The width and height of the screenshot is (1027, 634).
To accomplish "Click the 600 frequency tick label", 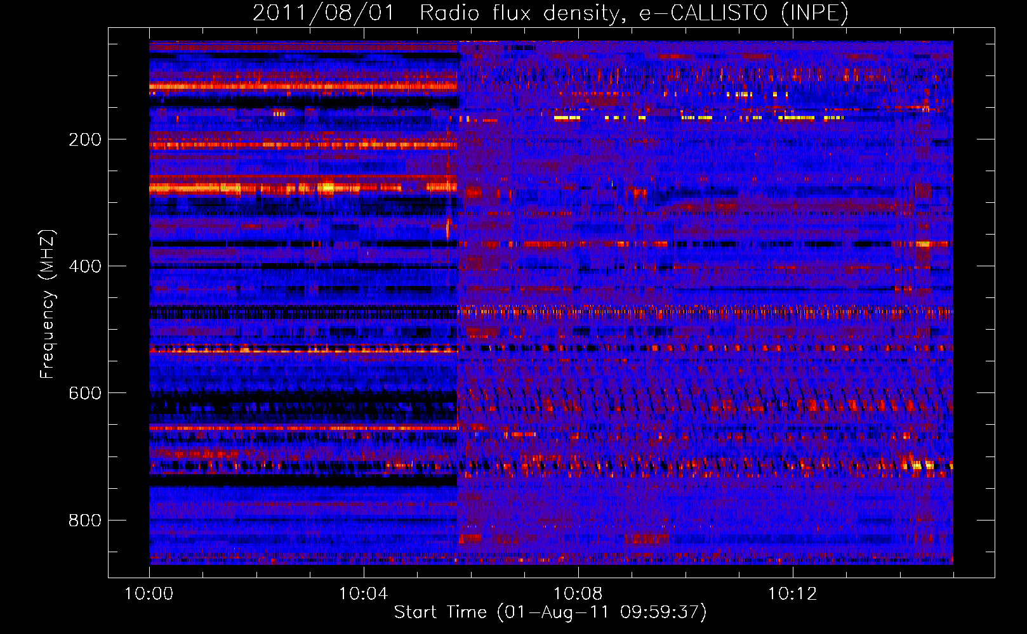I will pyautogui.click(x=85, y=393).
